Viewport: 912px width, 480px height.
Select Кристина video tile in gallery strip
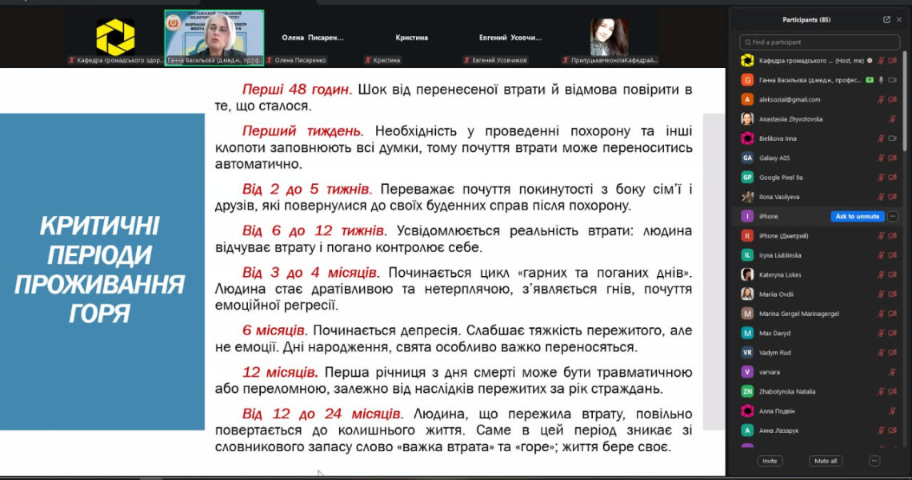pos(411,38)
